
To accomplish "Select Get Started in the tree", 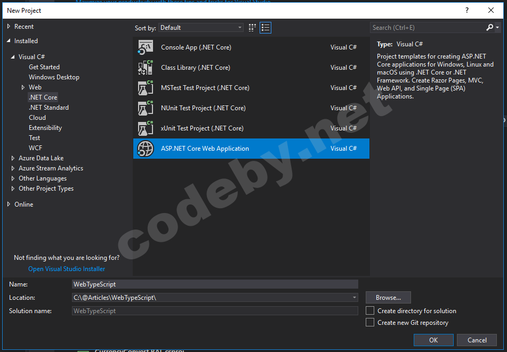I will tap(44, 67).
